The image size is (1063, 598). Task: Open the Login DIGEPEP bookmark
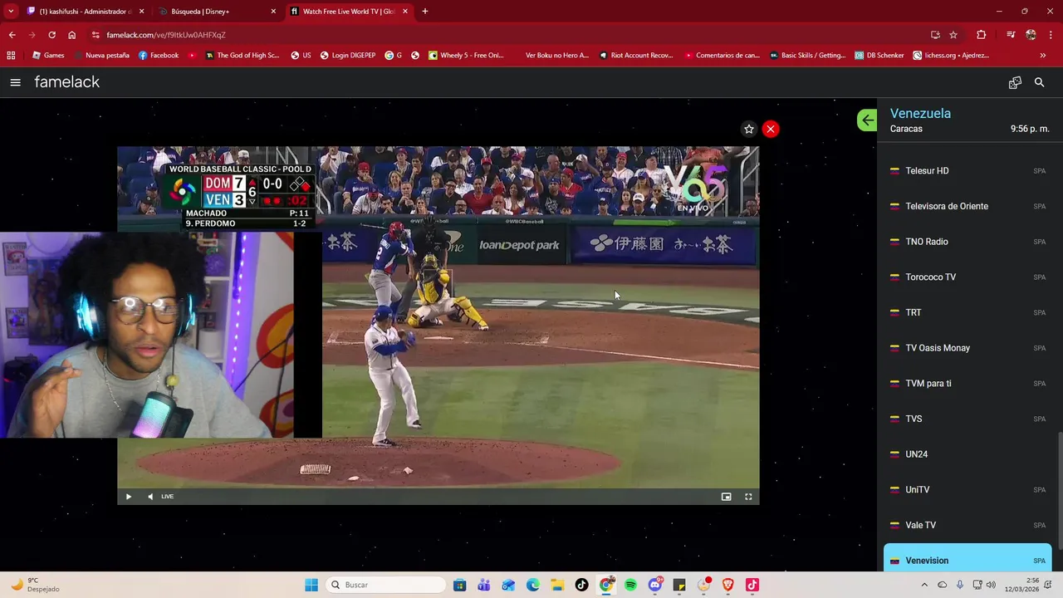[x=348, y=56]
